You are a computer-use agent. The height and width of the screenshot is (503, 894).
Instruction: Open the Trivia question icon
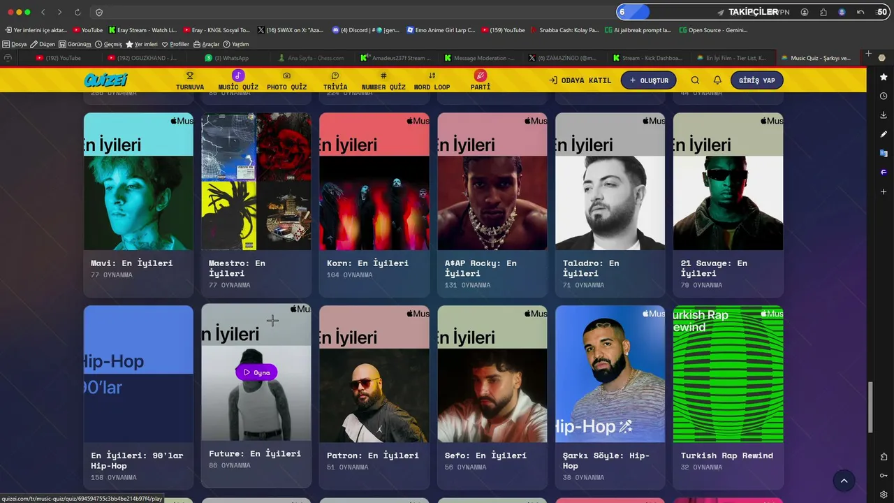coord(335,75)
